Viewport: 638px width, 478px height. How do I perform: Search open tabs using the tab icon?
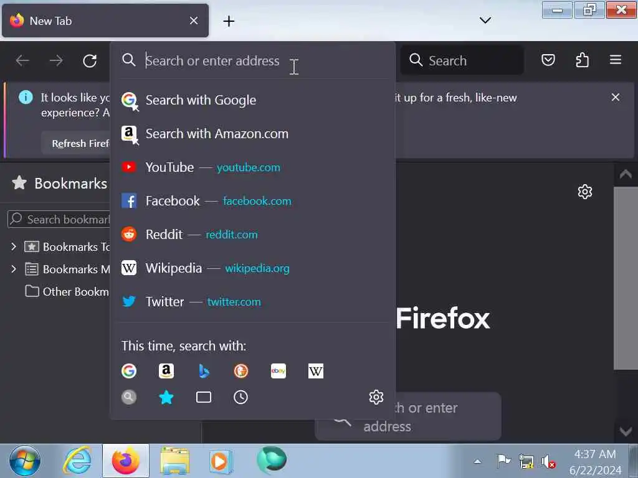click(x=204, y=397)
